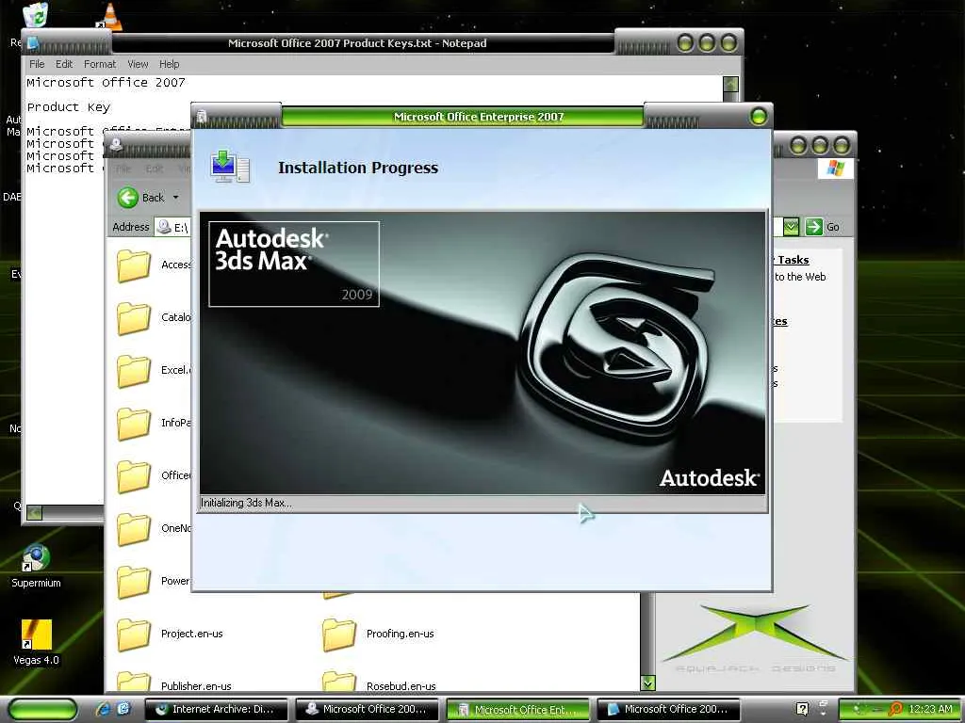Expand the Explorer address bar dropdown
Screen dimensions: 965x723
(x=791, y=227)
